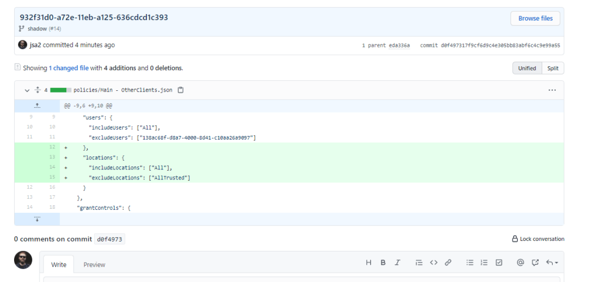601x282 pixels.
Task: Open the saved replies dropdown
Action: pos(552,263)
